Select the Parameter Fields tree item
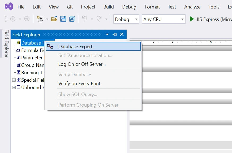This screenshot has width=232, height=153. pos(32,58)
